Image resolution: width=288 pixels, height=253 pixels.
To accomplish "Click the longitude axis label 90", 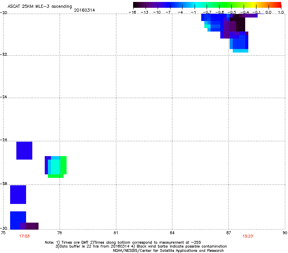I will coord(285,233).
